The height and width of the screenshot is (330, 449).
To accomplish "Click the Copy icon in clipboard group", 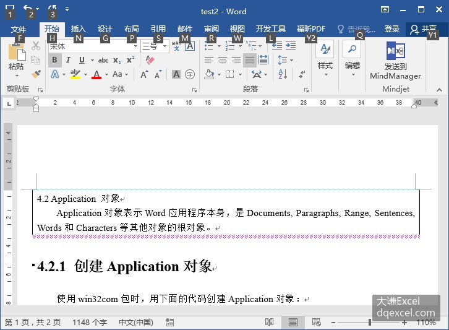I will [35, 60].
